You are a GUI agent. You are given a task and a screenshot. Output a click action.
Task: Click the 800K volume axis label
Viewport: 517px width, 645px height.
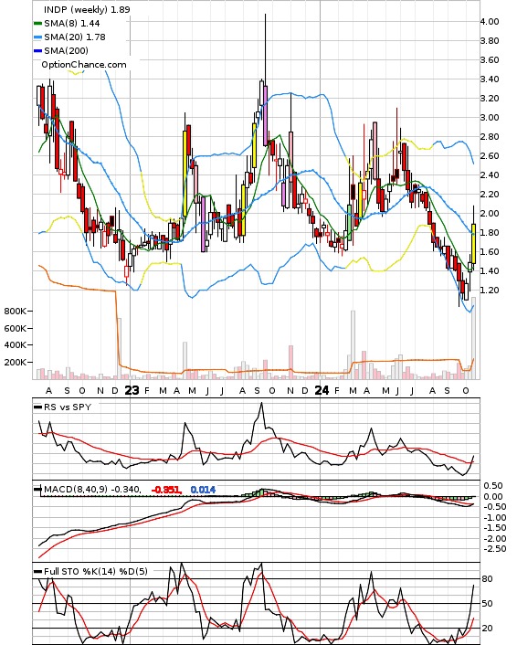click(x=16, y=311)
